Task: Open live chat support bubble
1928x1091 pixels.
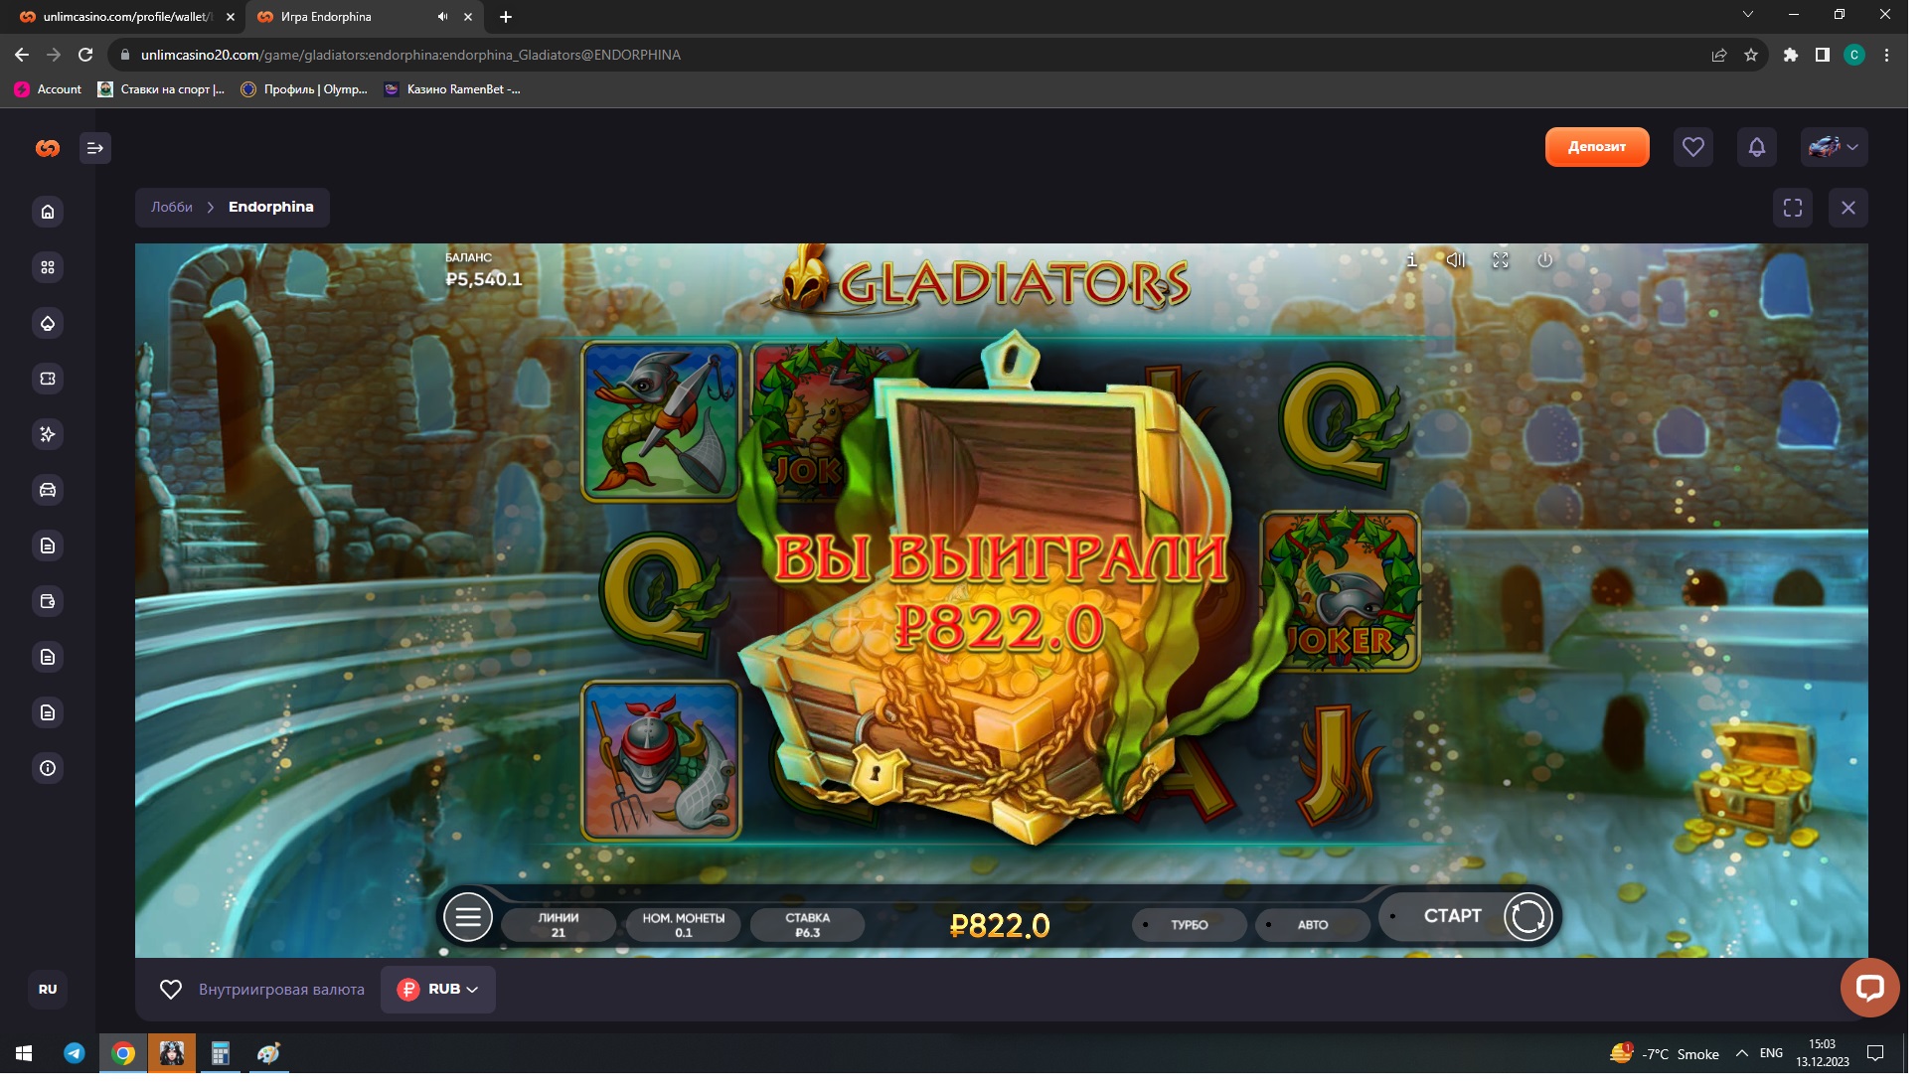Action: coord(1869,988)
